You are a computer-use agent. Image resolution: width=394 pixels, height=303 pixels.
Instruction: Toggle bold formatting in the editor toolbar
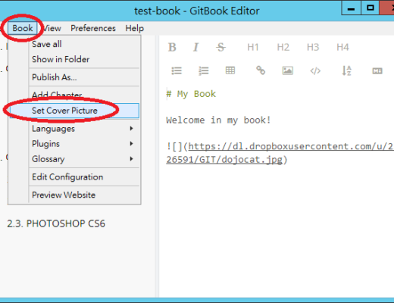pos(172,47)
